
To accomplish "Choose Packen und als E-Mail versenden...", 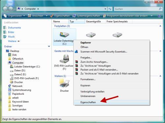I will [x=112, y=70].
